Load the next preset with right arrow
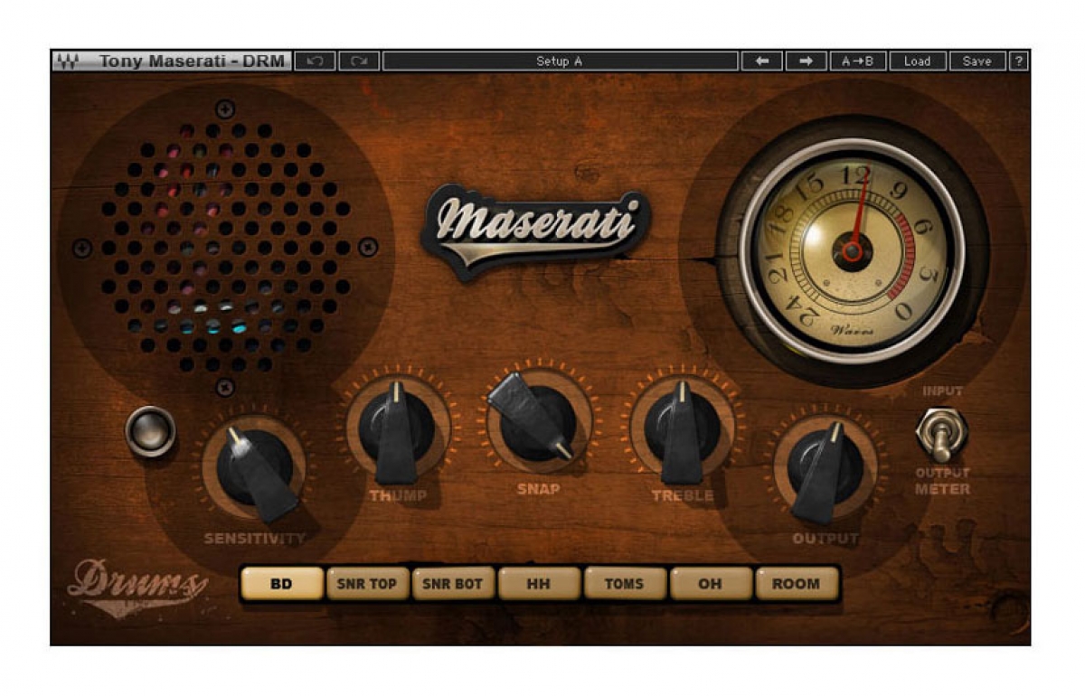The height and width of the screenshot is (696, 1085). pos(806,61)
